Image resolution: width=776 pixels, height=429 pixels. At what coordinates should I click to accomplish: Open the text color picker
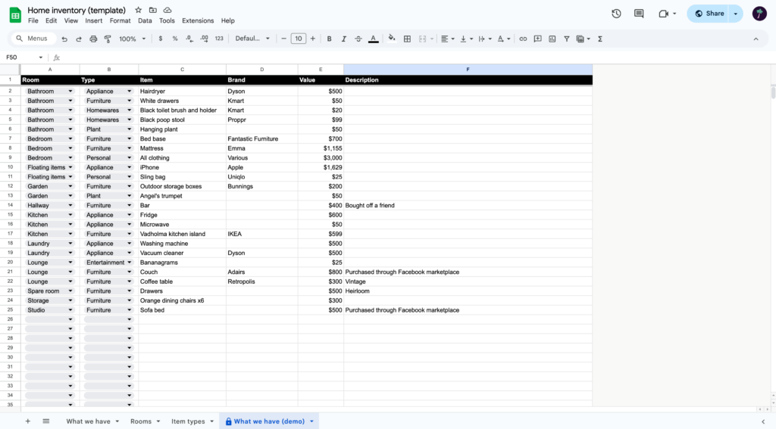point(374,39)
